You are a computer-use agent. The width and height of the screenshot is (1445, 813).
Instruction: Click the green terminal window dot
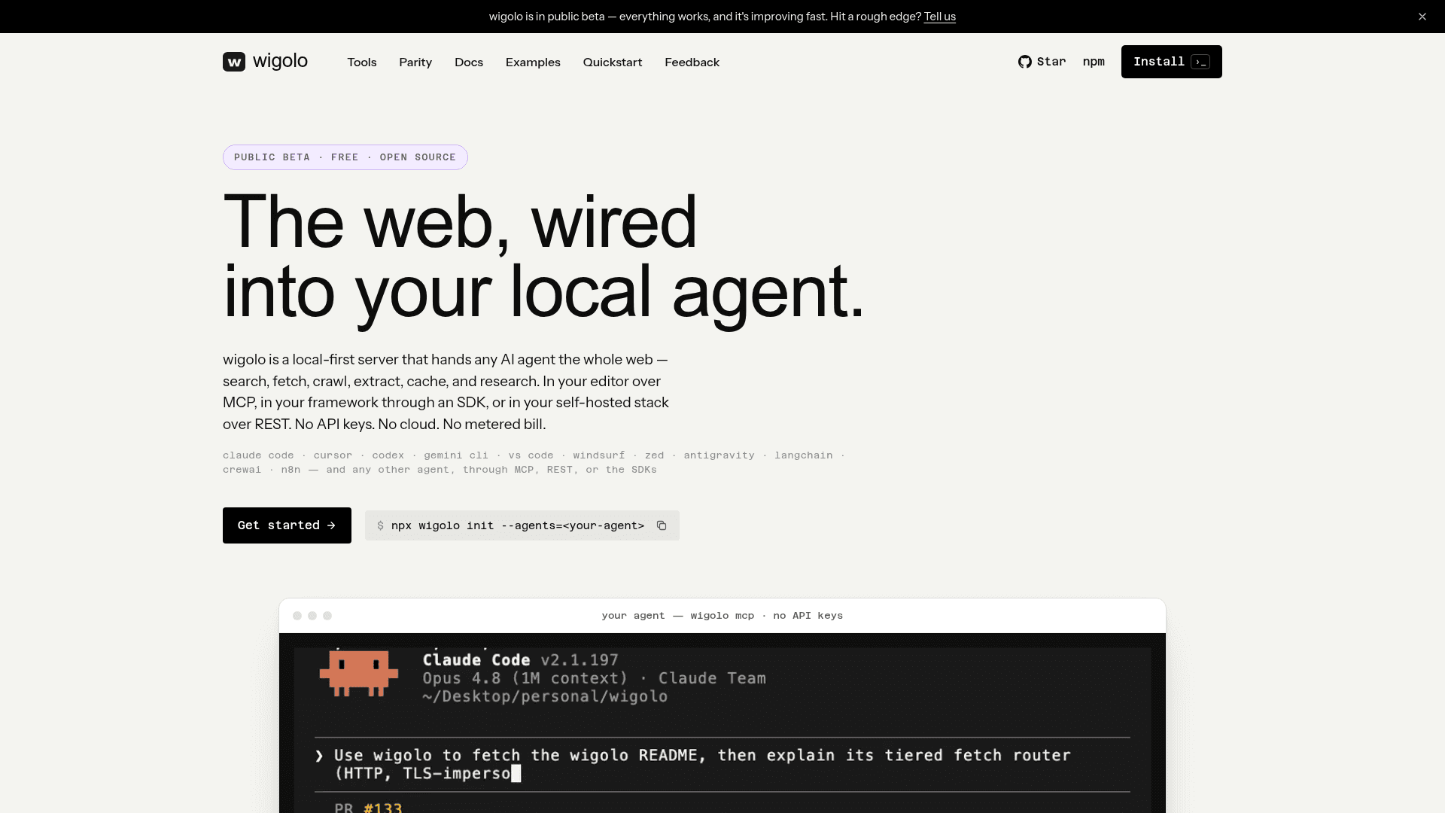[327, 616]
